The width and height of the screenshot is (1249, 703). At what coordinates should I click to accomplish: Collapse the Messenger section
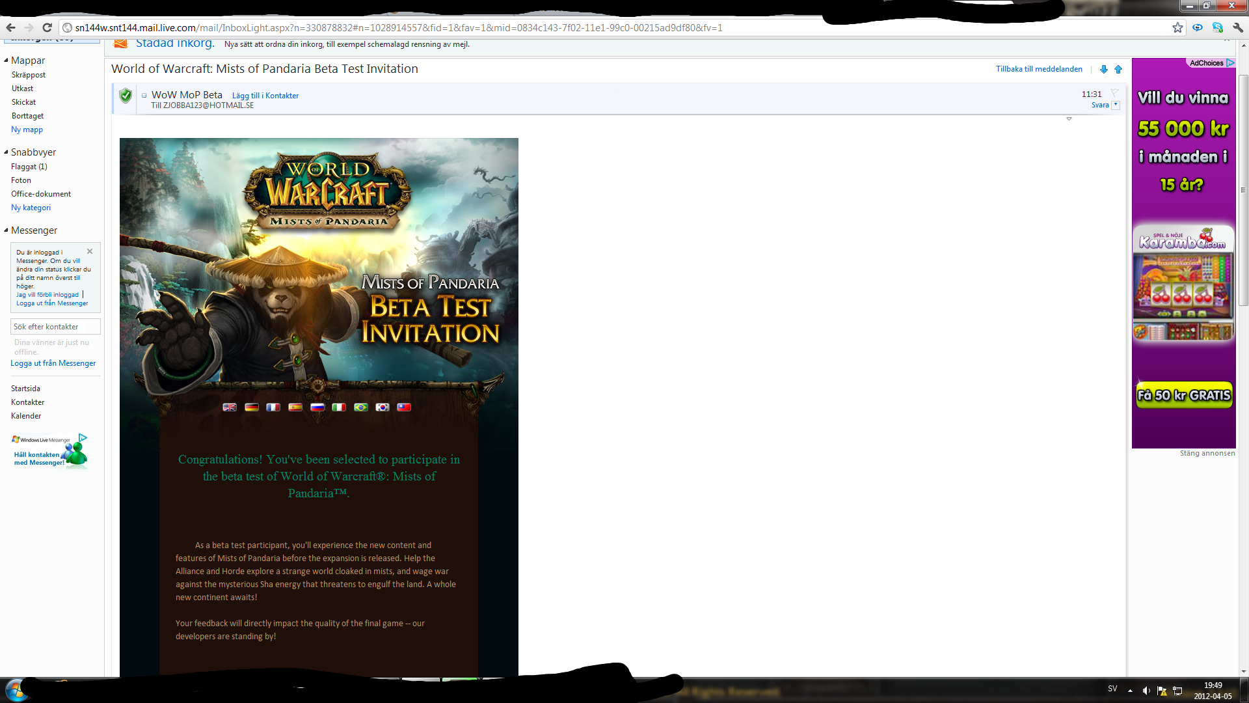6,230
